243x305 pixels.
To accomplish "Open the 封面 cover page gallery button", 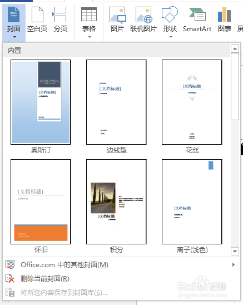I will coord(14,22).
